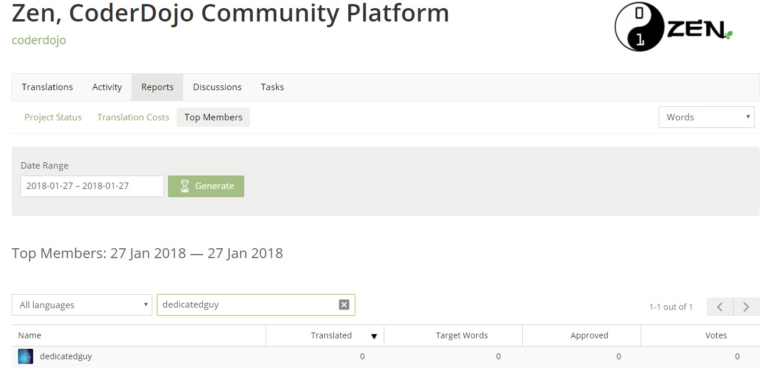Click the Generate report button
The width and height of the screenshot is (775, 368).
click(x=206, y=186)
